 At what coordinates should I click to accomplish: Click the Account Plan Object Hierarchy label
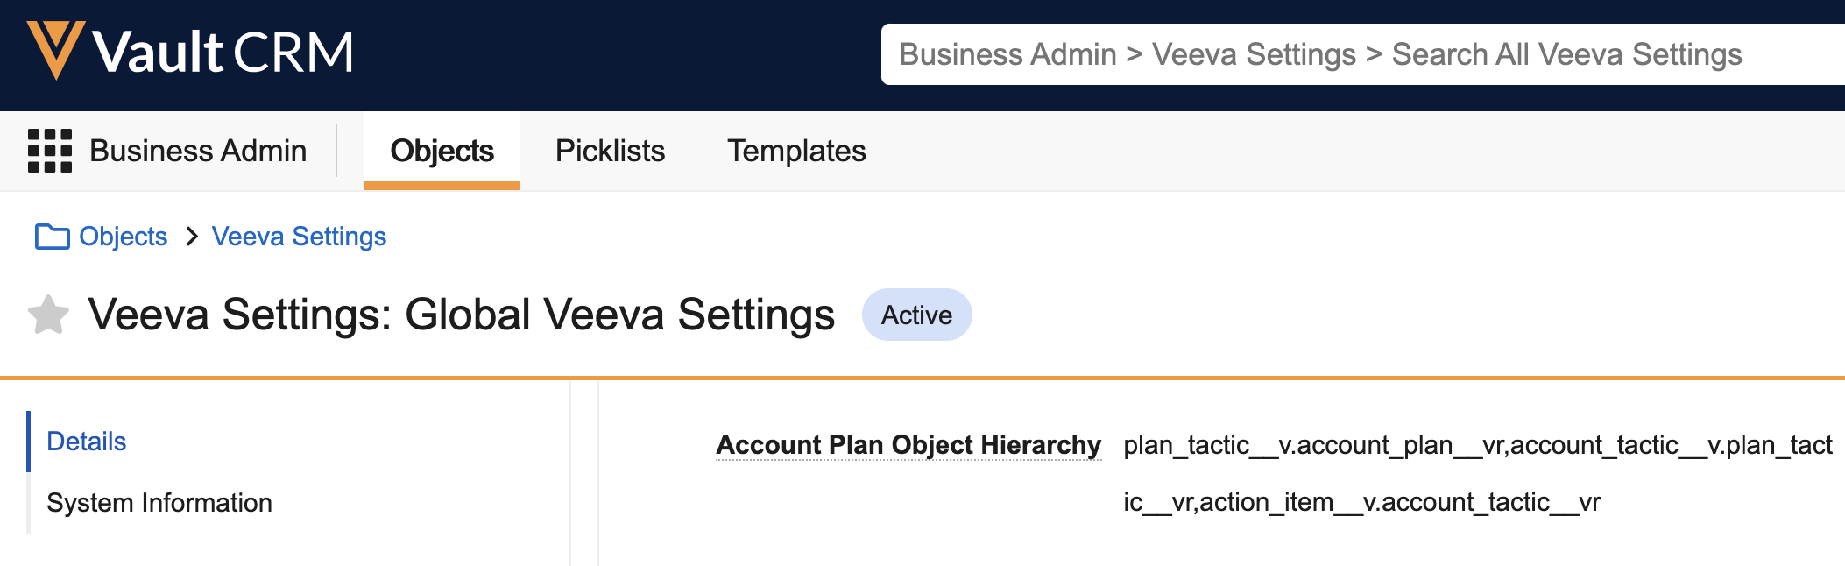(908, 445)
